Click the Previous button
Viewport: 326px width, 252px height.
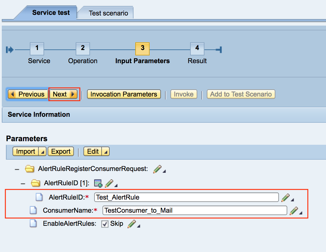28,94
